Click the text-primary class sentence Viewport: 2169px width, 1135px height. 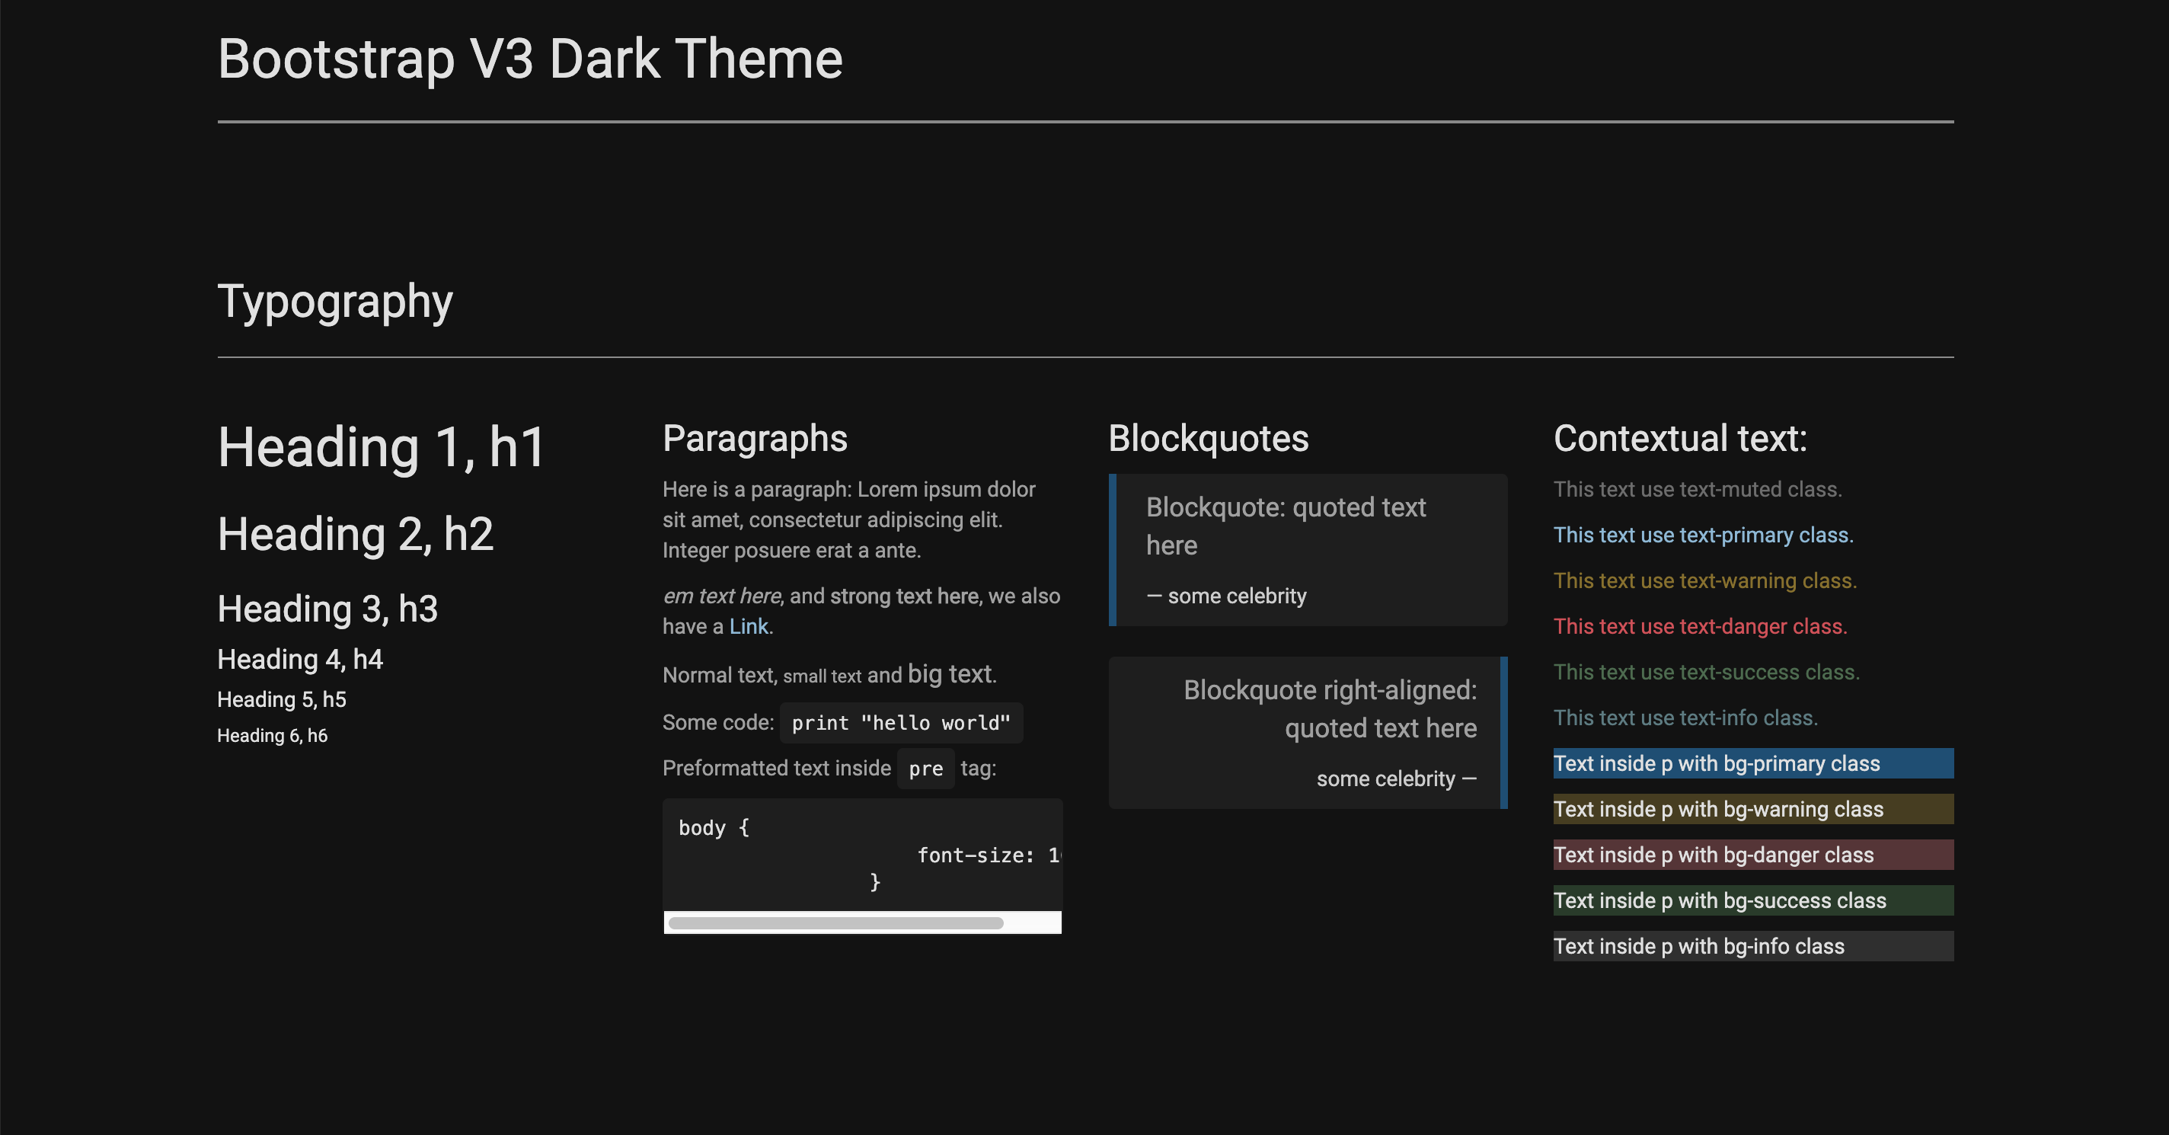click(1704, 535)
